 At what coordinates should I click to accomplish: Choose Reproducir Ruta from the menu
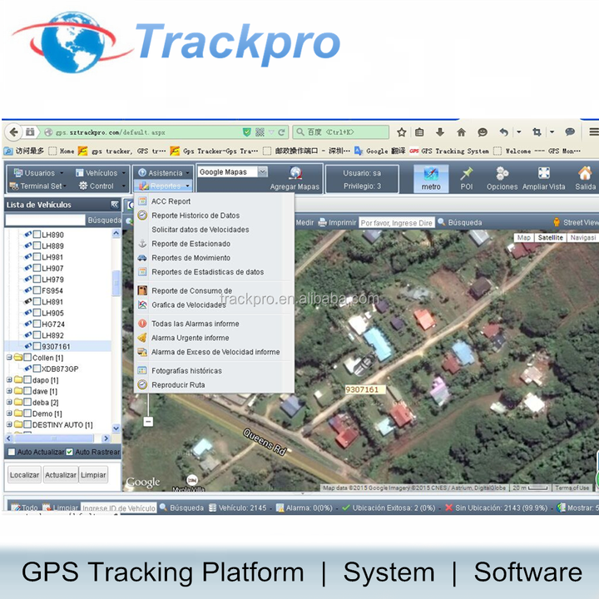click(x=178, y=384)
